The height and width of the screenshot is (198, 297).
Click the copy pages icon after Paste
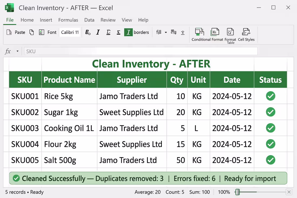coord(32,32)
